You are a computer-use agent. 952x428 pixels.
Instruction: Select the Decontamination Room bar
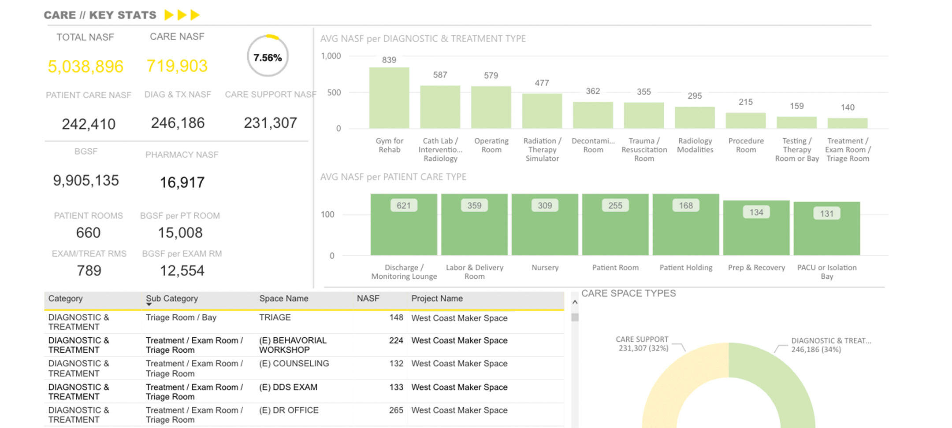click(x=593, y=115)
